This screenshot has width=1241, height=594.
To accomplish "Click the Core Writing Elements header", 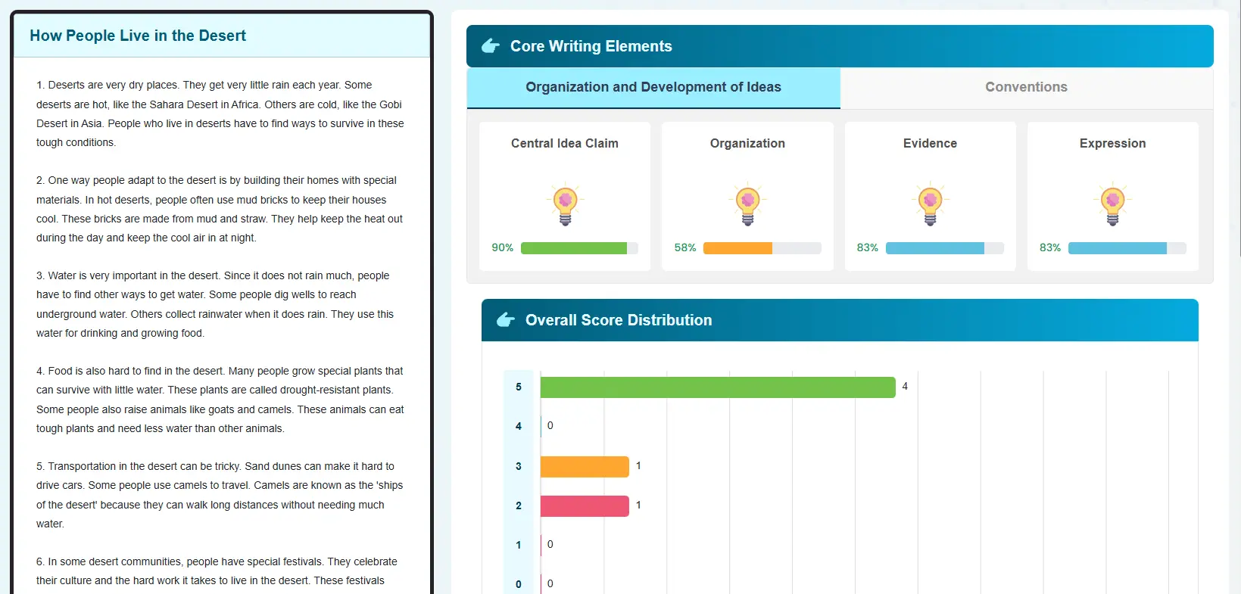I will (x=840, y=46).
